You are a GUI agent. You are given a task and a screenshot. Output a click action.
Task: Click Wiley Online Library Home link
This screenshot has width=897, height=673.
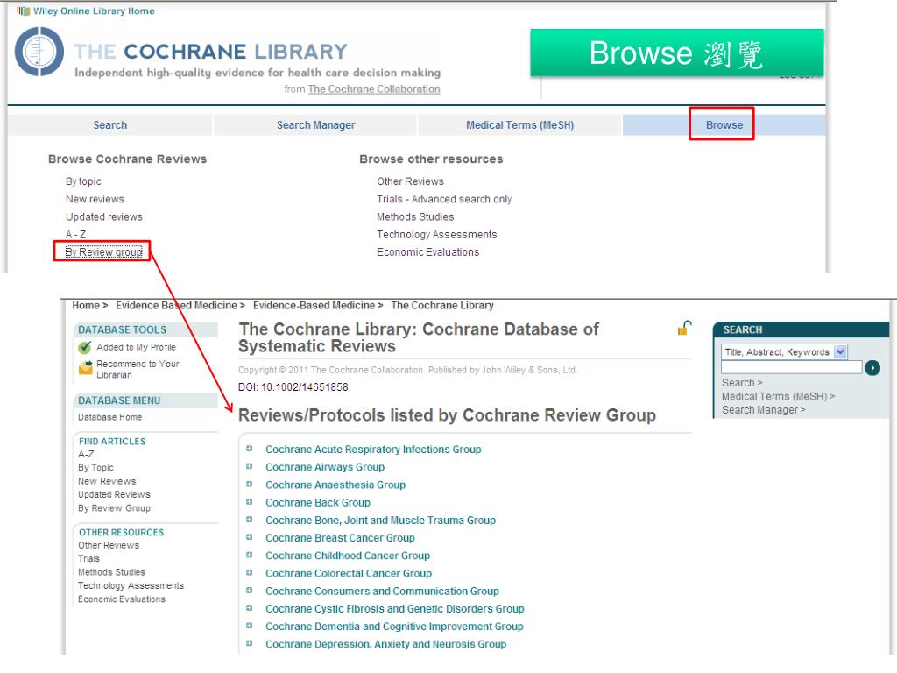pyautogui.click(x=94, y=11)
